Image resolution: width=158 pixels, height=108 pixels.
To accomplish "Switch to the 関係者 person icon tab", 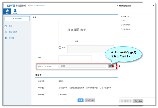I will [x=15, y=11].
